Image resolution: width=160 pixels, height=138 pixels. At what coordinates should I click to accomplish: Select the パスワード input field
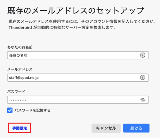click(x=78, y=100)
